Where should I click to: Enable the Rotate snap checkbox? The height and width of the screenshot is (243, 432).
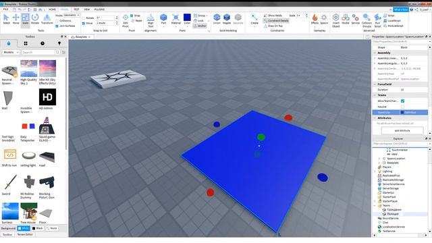(84, 18)
